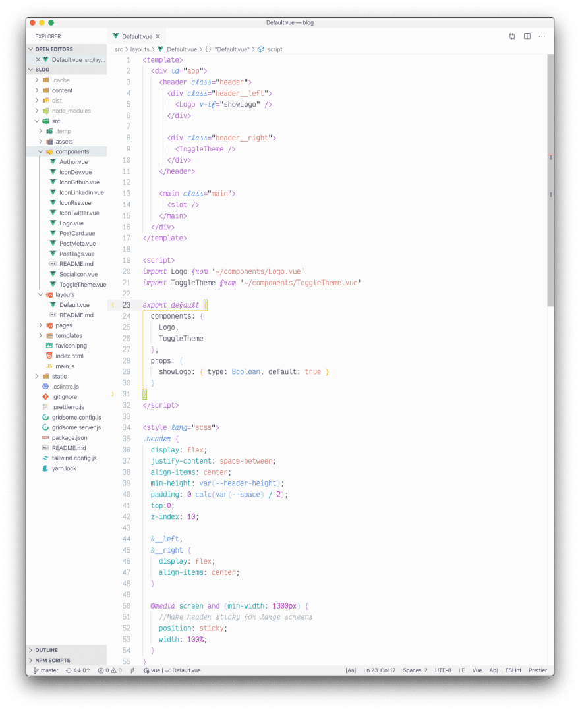
Task: Close the Default.vue editor tab
Action: click(x=158, y=36)
